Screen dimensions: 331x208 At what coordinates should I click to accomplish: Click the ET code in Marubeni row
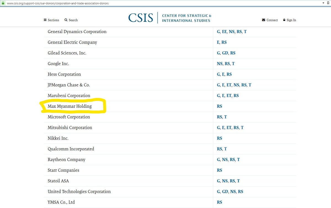pyautogui.click(x=229, y=96)
